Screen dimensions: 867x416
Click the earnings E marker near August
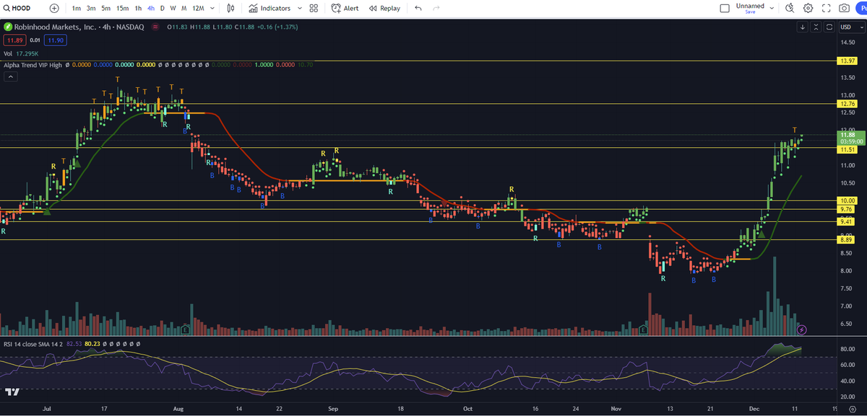coord(186,329)
